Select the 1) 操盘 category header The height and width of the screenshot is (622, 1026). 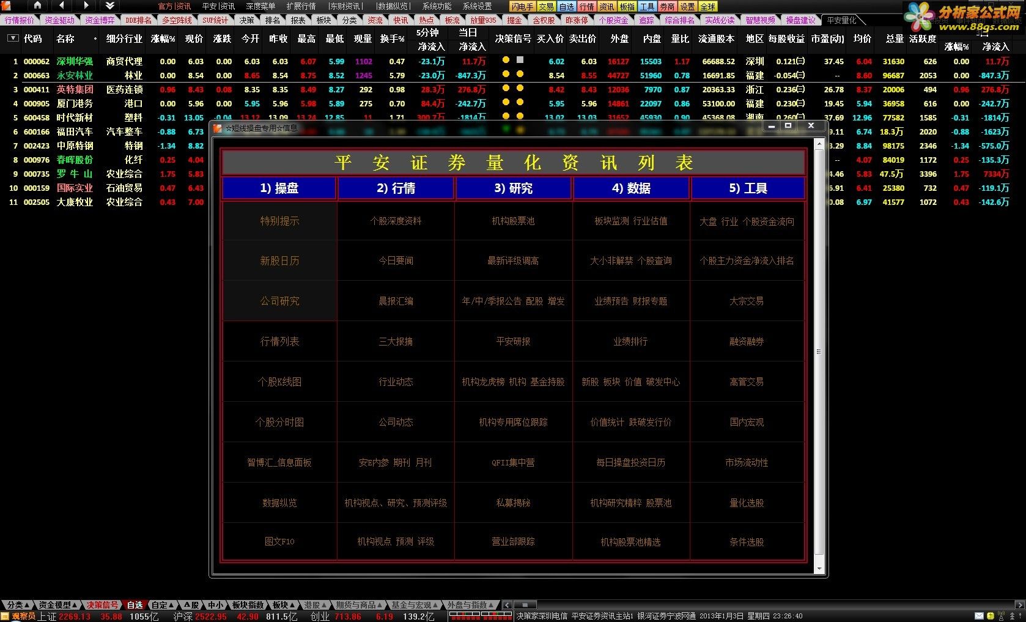pos(279,188)
